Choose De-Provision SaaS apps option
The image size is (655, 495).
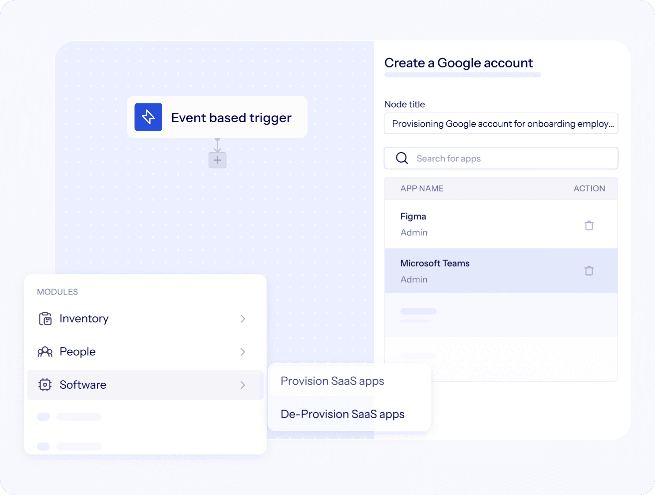click(x=342, y=414)
